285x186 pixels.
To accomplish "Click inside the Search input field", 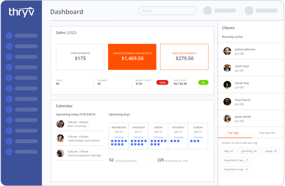I will click(x=167, y=11).
